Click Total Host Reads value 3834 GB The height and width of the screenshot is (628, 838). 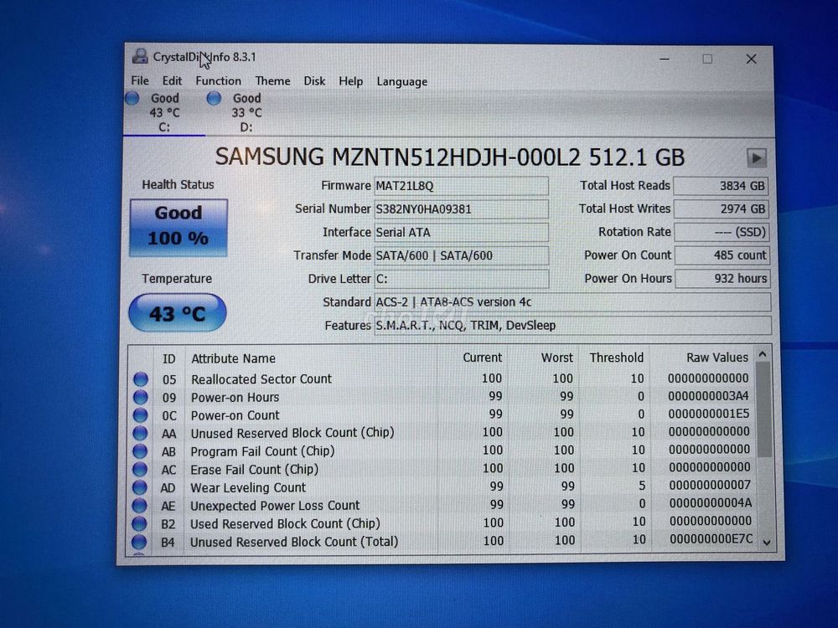coord(721,186)
